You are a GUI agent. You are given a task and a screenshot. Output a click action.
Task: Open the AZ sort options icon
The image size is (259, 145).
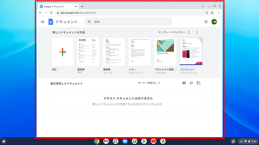191,83
